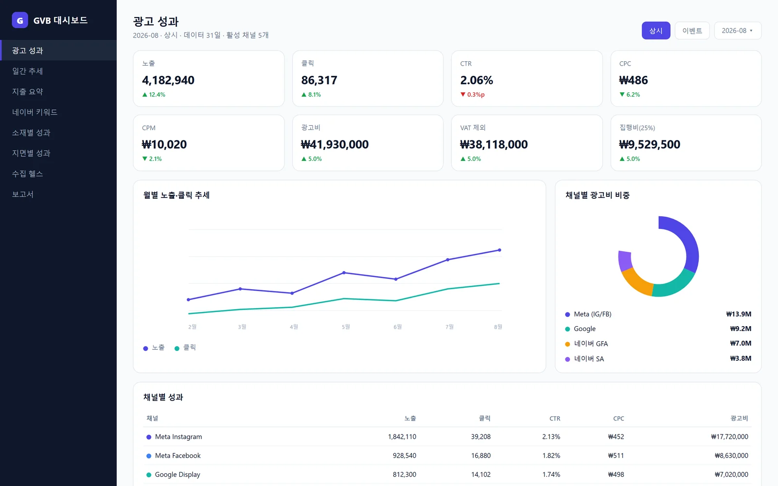Select the Meta Instagram table row

pyautogui.click(x=447, y=437)
